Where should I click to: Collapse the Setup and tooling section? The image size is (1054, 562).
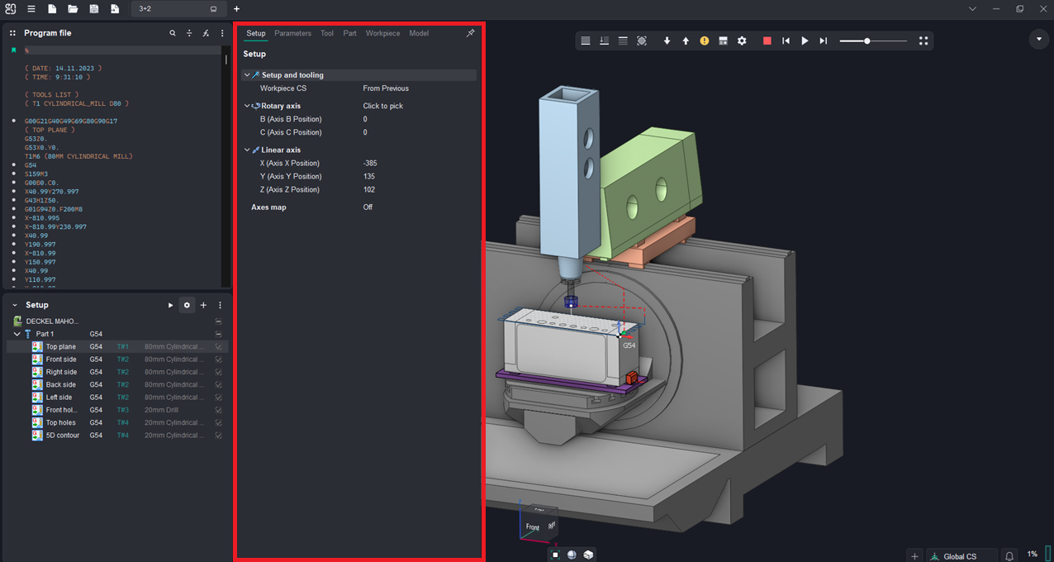(x=247, y=75)
